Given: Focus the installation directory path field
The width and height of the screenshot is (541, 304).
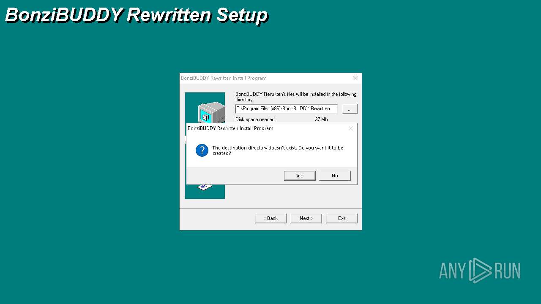Looking at the screenshot, I should coord(286,109).
